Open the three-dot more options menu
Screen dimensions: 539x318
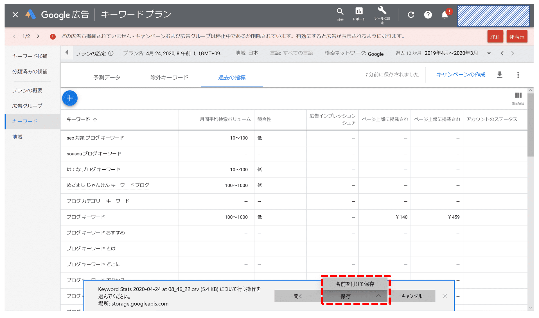tap(518, 75)
